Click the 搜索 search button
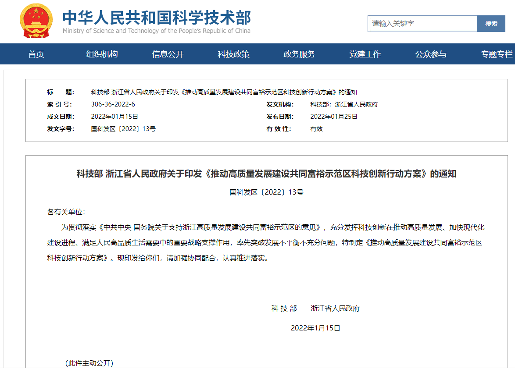 coord(491,24)
